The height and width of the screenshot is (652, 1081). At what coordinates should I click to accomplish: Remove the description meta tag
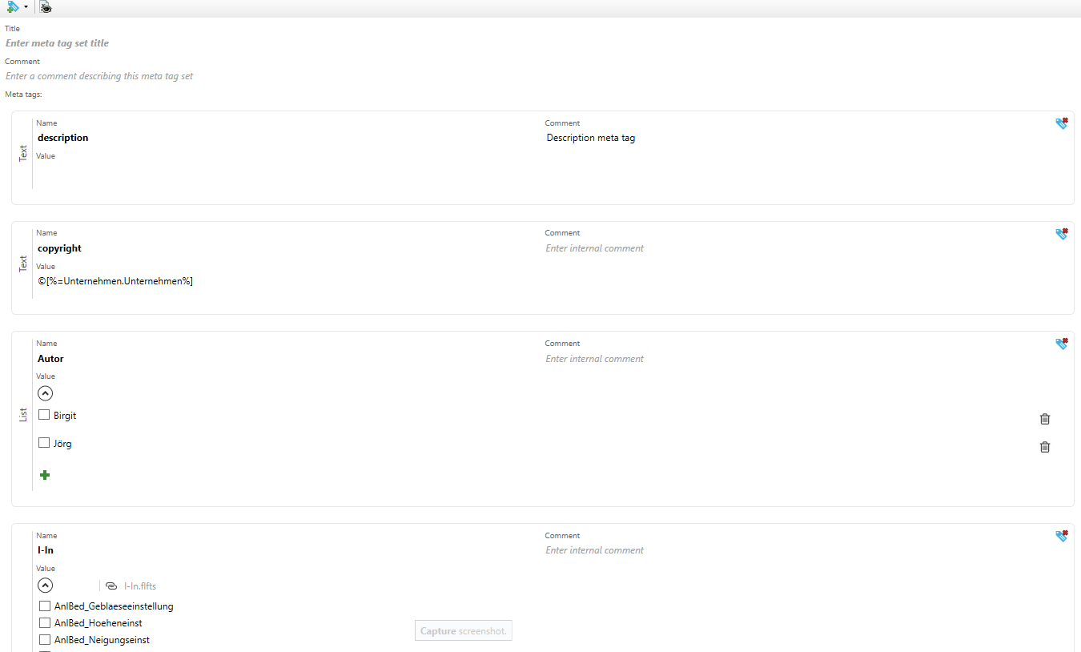coord(1061,123)
